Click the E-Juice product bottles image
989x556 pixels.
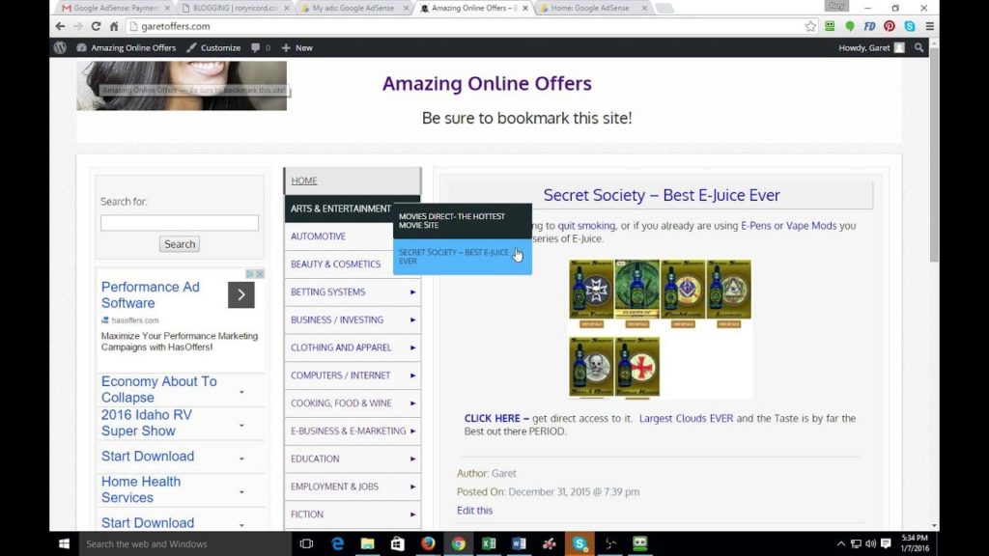tap(660, 328)
